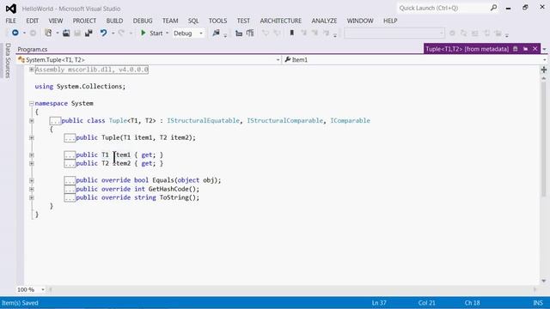
Task: Click the Col 21 status bar entry
Action: (426, 303)
